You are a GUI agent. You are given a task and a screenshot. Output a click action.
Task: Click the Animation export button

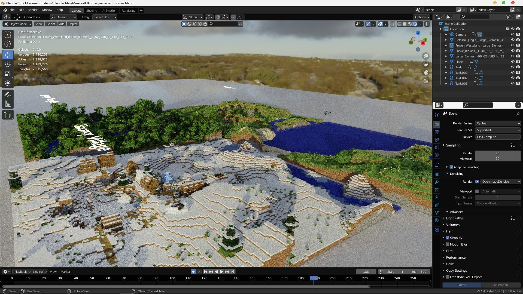point(500,285)
